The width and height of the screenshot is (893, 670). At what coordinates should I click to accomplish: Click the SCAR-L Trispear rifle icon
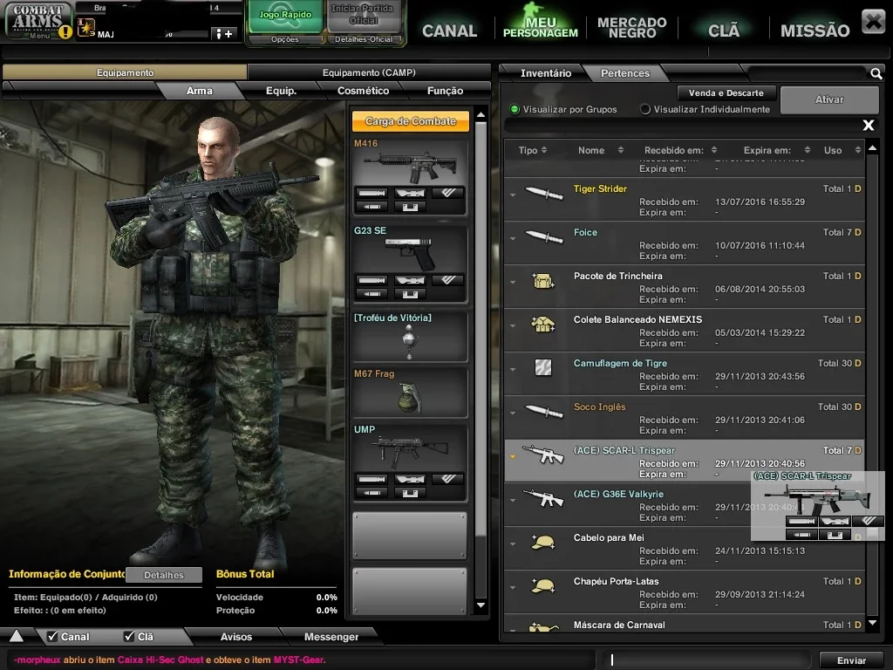click(543, 455)
